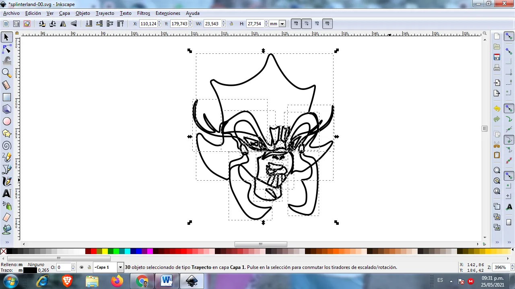Raise selection to top
Image resolution: width=515 pixels, height=289 pixels.
(120, 24)
